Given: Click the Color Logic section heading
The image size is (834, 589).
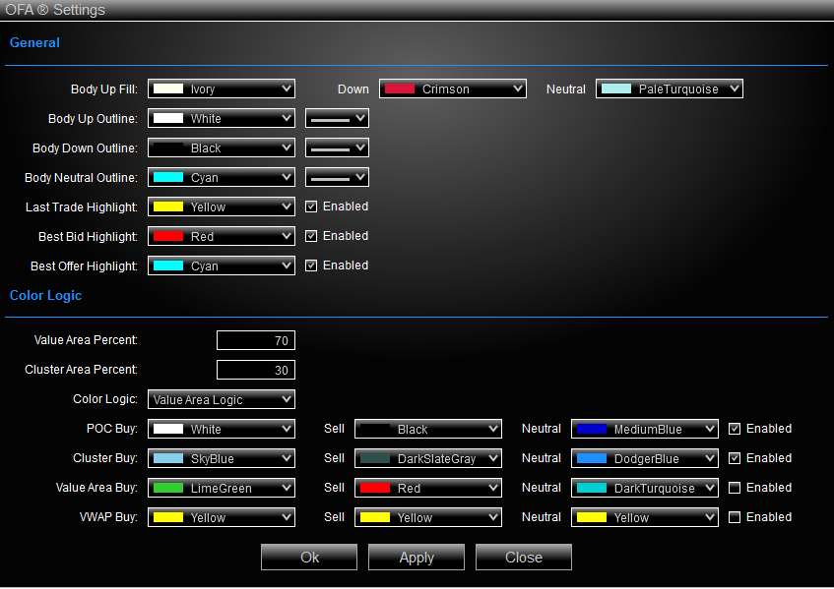Looking at the screenshot, I should pyautogui.click(x=45, y=296).
